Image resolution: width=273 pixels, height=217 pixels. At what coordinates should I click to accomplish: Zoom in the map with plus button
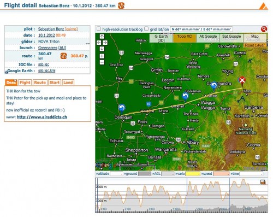coord(102,56)
